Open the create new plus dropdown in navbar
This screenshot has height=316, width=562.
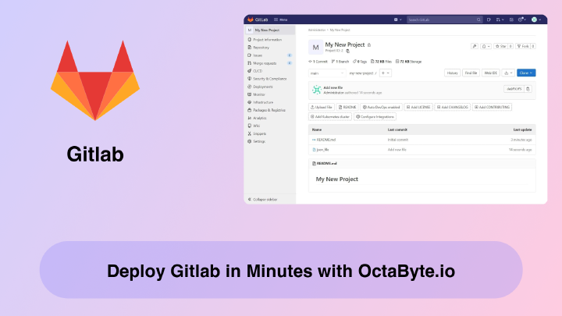pyautogui.click(x=398, y=20)
